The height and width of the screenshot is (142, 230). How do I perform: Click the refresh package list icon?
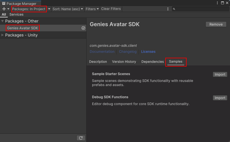81,138
